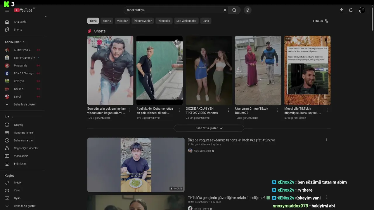
Task: Open options menu for Ülkece yoğurt video
Action: (327, 140)
